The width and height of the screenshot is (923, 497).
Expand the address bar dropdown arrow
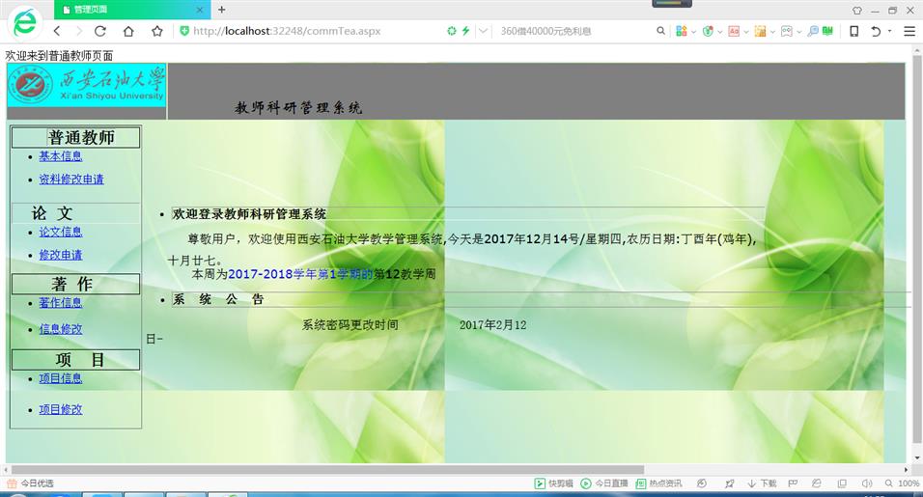(x=484, y=31)
